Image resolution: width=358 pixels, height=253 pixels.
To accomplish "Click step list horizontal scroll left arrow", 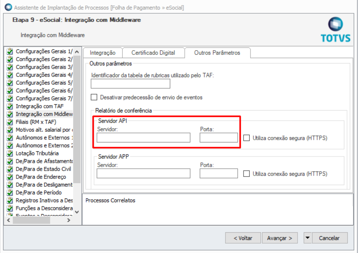I will (x=9, y=220).
